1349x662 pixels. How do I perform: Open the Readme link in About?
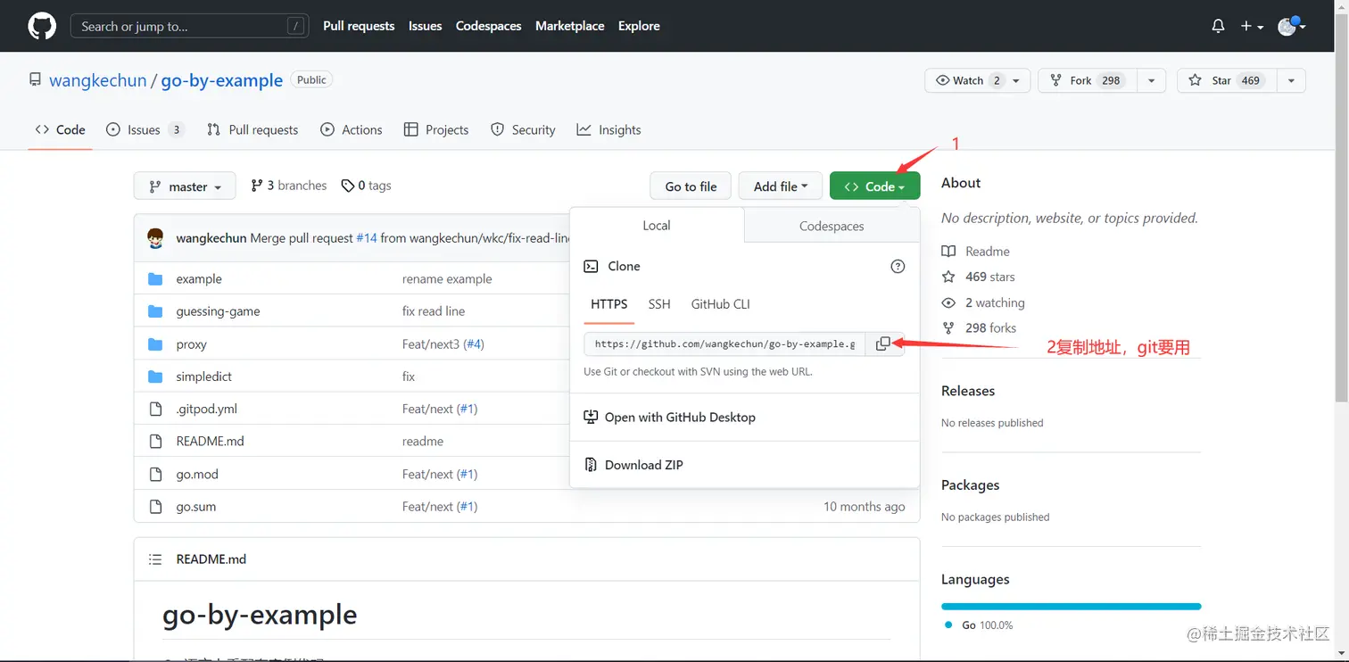[976, 252]
